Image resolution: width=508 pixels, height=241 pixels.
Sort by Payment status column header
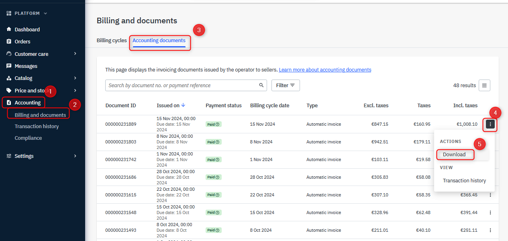pos(224,106)
